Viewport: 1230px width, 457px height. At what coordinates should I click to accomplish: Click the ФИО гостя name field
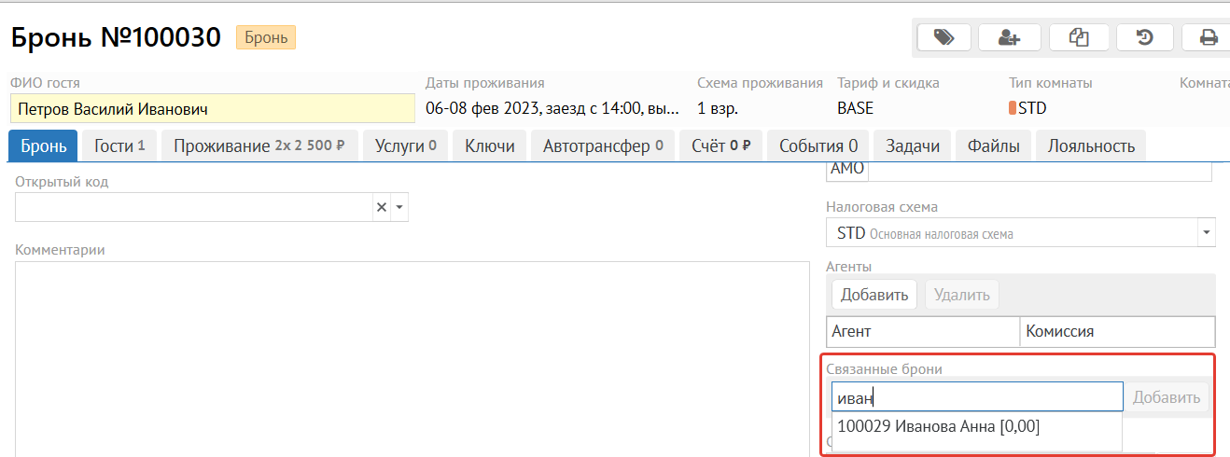(213, 108)
